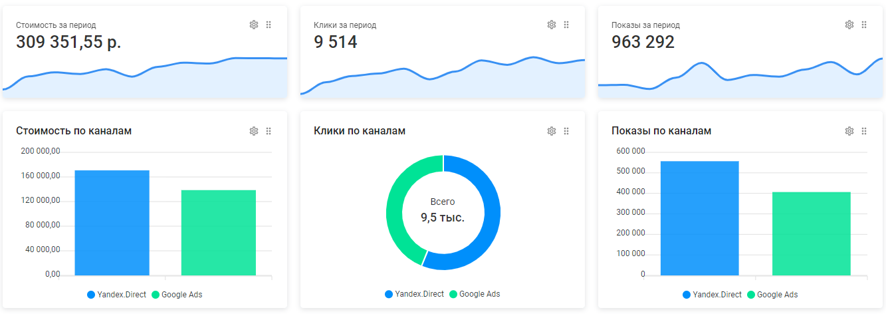Toggle Yandex.Direct legend in Клики по каналам
Screen dimensions: 886x314
point(414,294)
